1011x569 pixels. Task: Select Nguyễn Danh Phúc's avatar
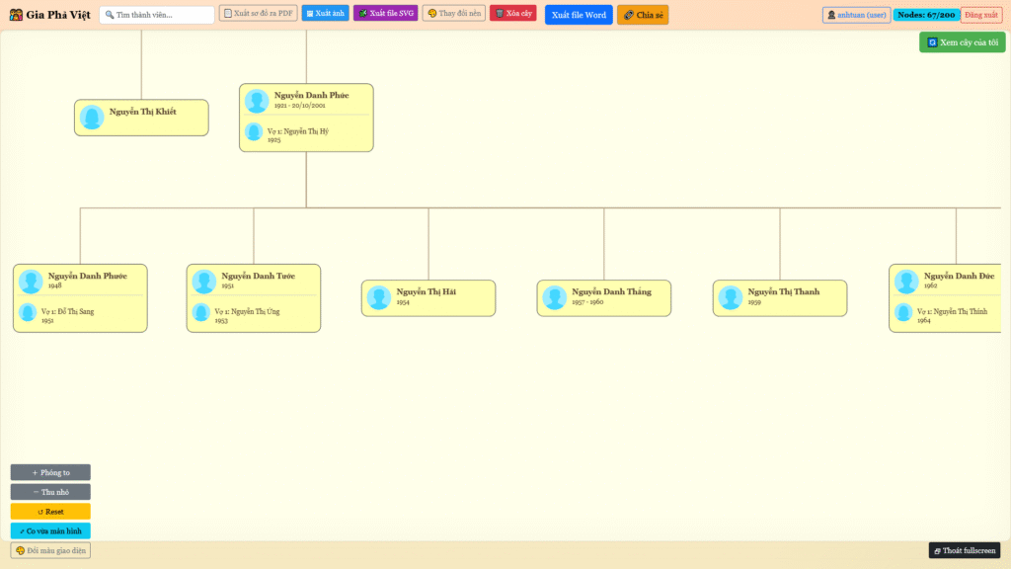(257, 102)
